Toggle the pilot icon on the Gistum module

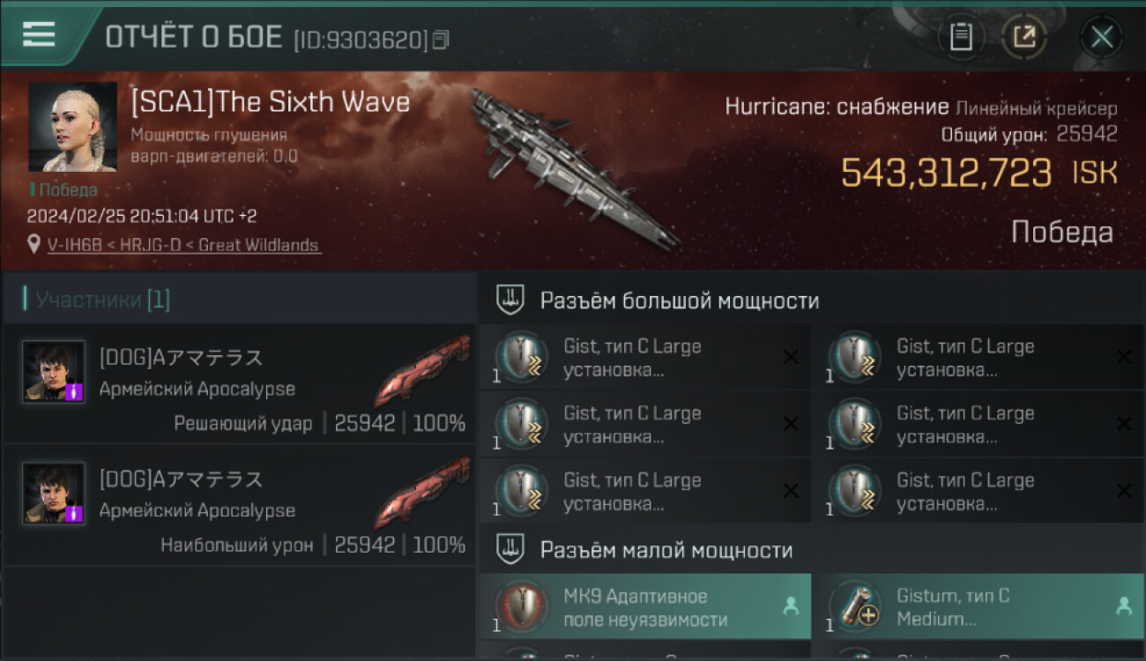(x=1124, y=606)
